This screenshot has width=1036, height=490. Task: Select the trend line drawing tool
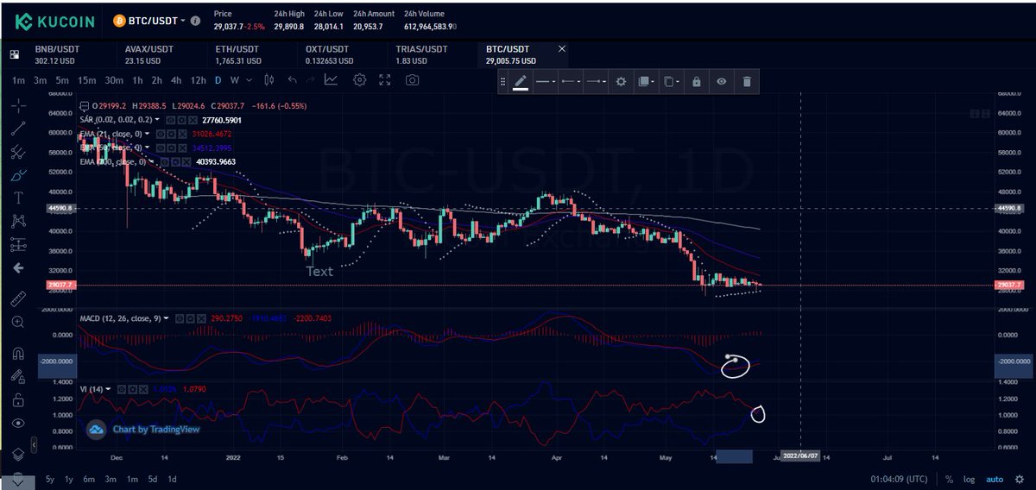18,129
